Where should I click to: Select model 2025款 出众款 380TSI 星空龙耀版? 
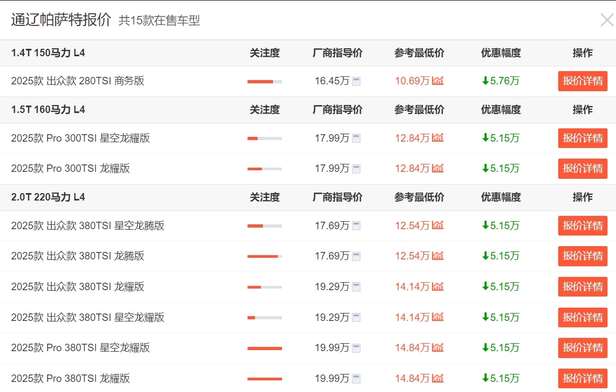click(87, 317)
